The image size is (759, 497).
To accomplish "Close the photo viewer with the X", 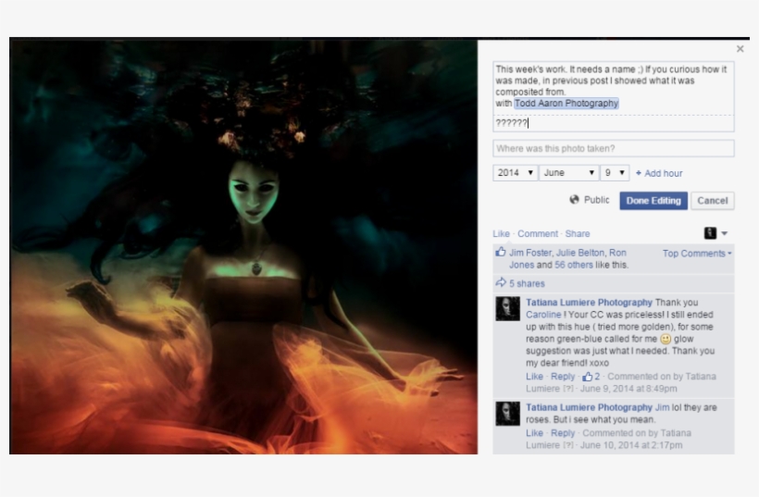I will [x=740, y=49].
